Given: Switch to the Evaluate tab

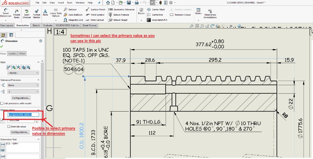Looking at the screenshot, I should (48, 25).
